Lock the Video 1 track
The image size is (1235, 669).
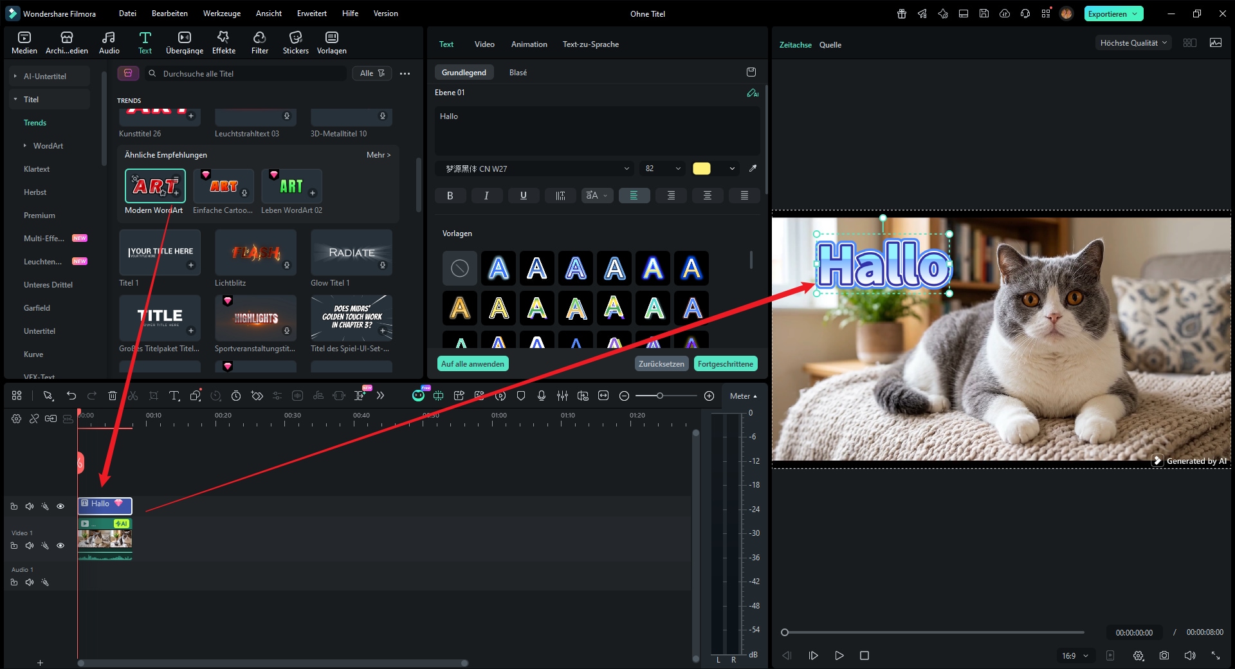(14, 545)
